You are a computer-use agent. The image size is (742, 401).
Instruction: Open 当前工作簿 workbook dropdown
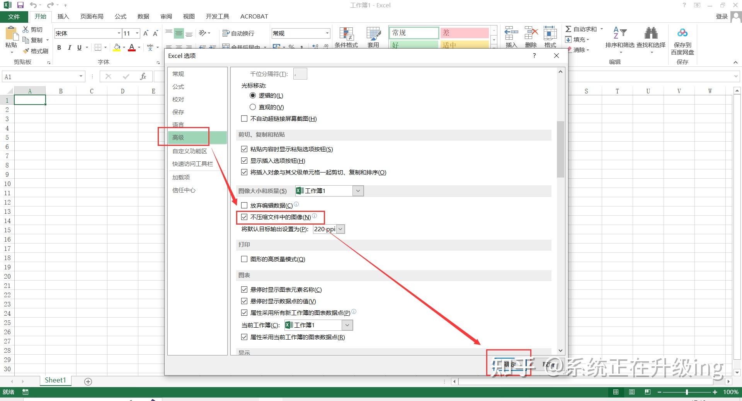(x=347, y=325)
